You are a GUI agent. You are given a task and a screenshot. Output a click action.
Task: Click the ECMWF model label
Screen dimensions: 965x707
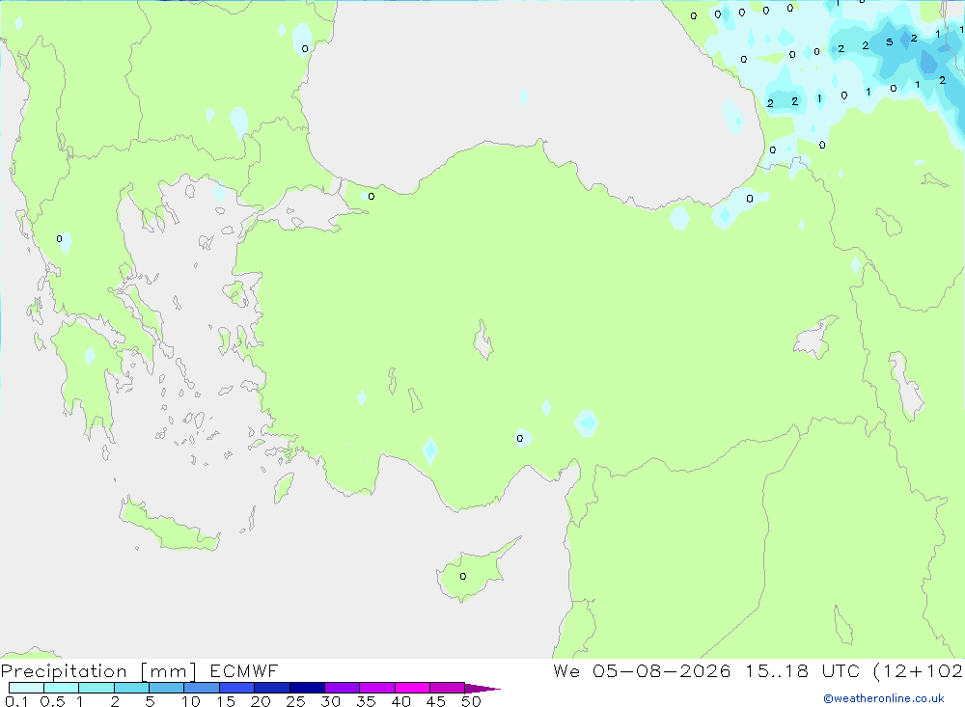click(x=244, y=670)
